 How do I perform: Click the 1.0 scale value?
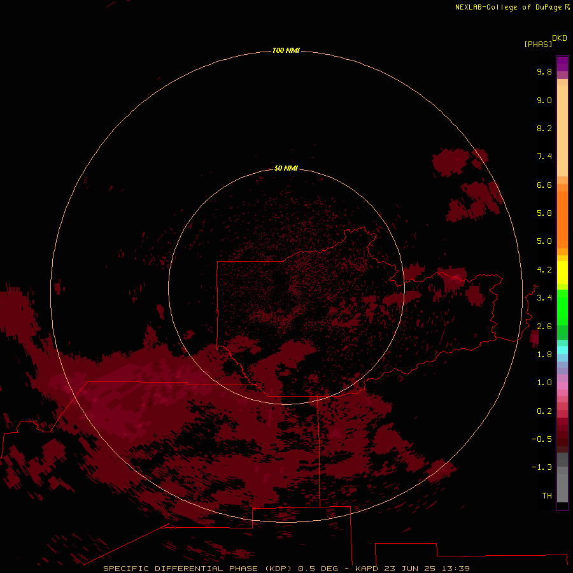click(544, 383)
